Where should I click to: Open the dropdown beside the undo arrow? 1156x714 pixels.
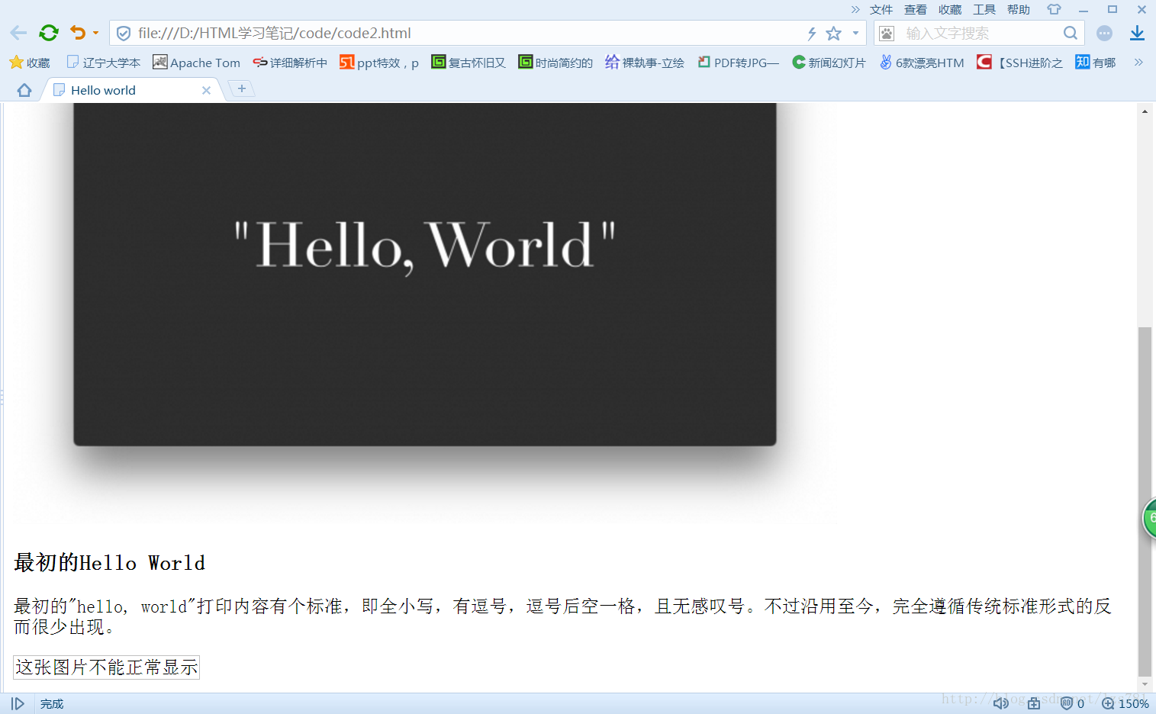click(x=95, y=33)
